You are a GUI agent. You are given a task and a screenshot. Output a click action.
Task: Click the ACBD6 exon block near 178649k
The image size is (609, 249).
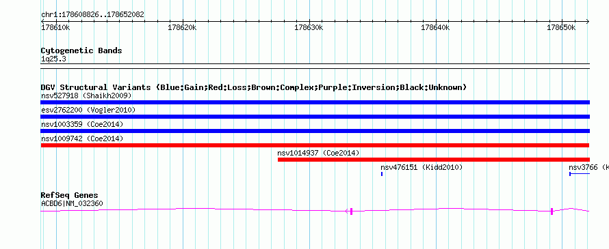pyautogui.click(x=552, y=211)
